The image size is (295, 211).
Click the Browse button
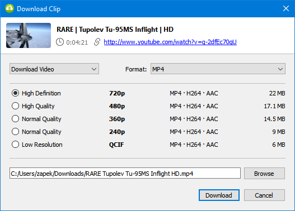click(x=264, y=174)
